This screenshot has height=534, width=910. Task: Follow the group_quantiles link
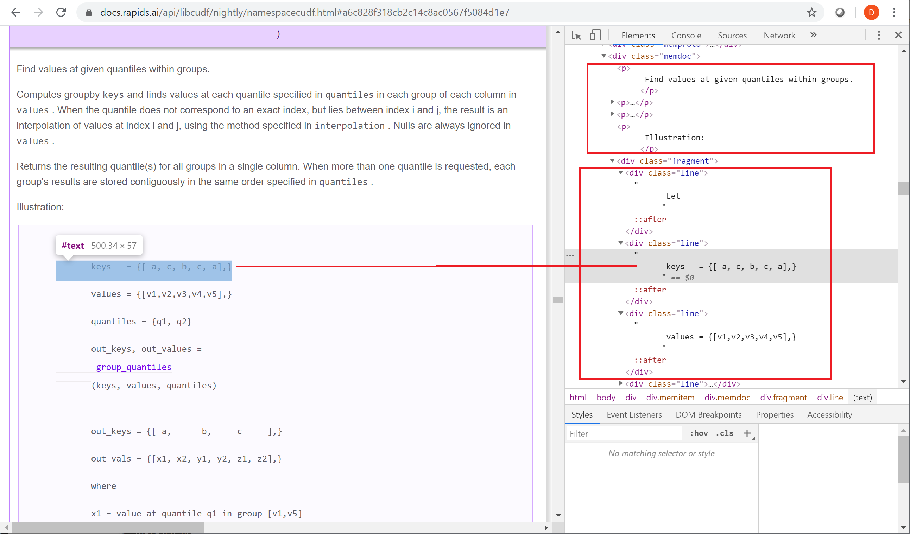(133, 367)
